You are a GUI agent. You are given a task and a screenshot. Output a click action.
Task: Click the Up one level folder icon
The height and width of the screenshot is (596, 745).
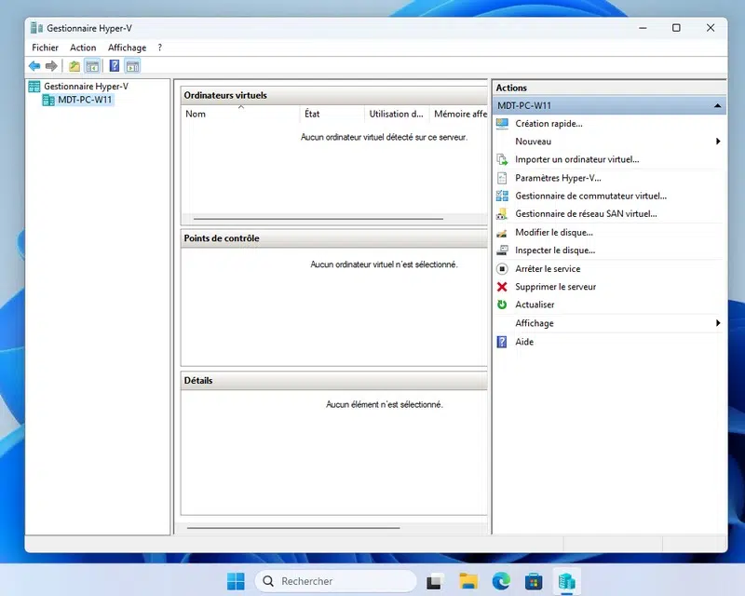point(74,66)
